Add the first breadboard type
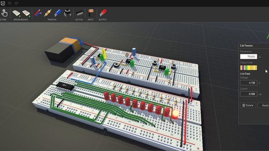 coord(16,13)
